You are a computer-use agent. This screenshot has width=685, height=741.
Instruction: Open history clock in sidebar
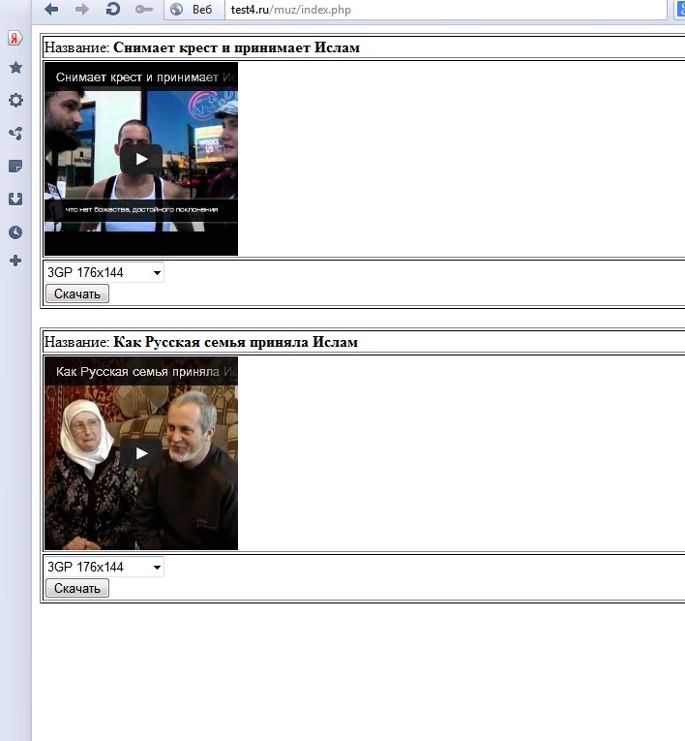pos(15,232)
